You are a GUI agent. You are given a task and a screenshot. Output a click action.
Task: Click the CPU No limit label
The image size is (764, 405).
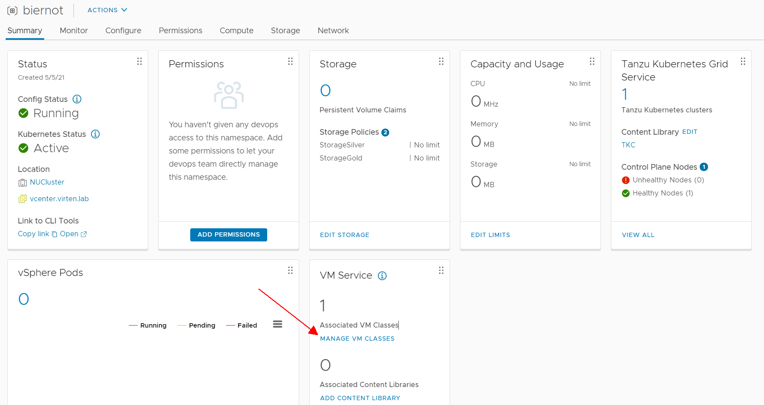click(x=580, y=84)
